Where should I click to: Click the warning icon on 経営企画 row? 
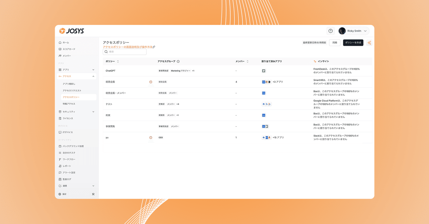[151, 82]
